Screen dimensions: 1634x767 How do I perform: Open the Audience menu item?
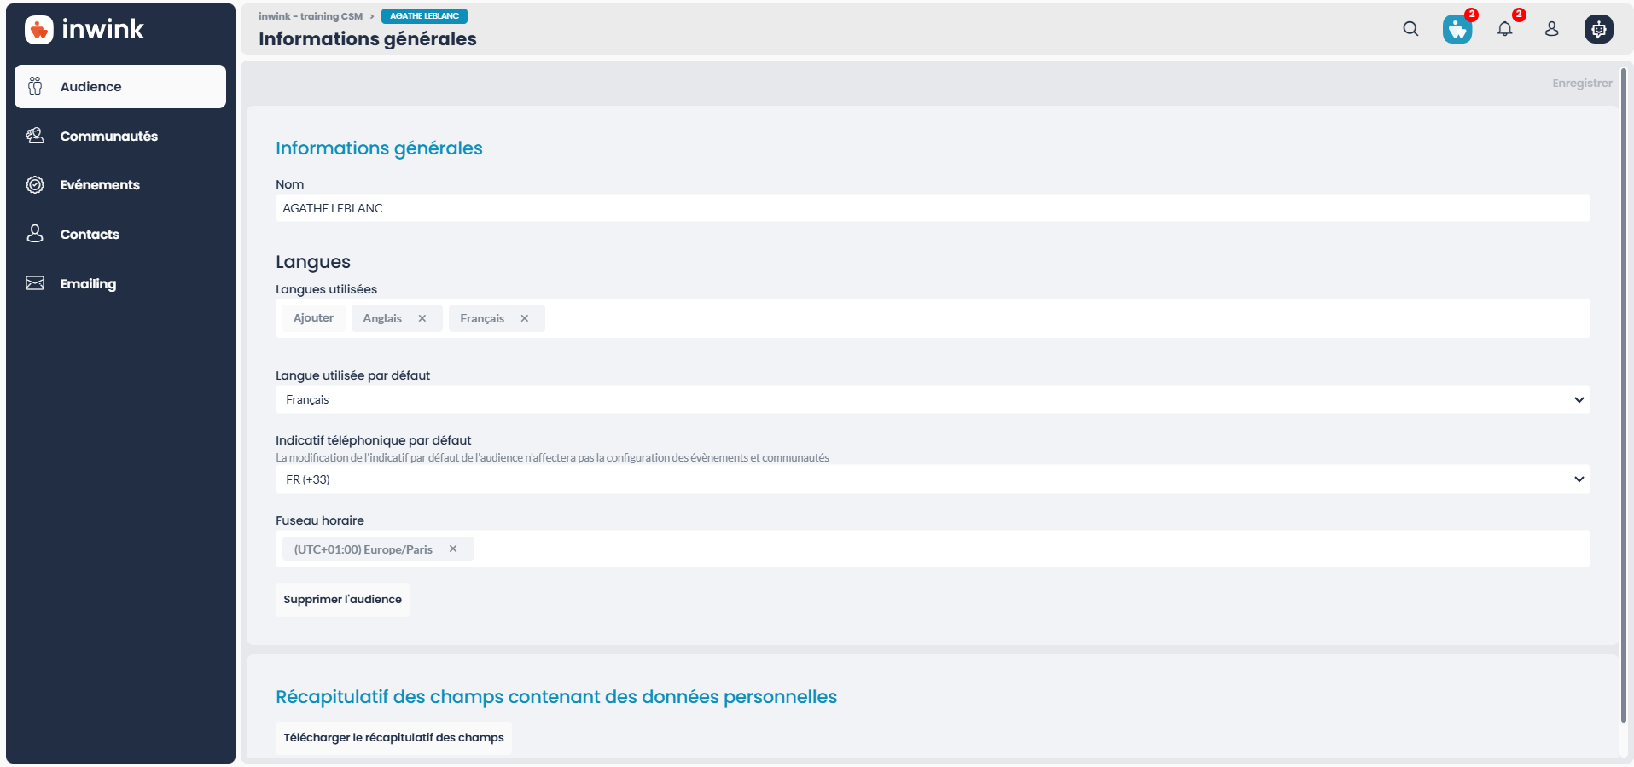click(x=120, y=86)
